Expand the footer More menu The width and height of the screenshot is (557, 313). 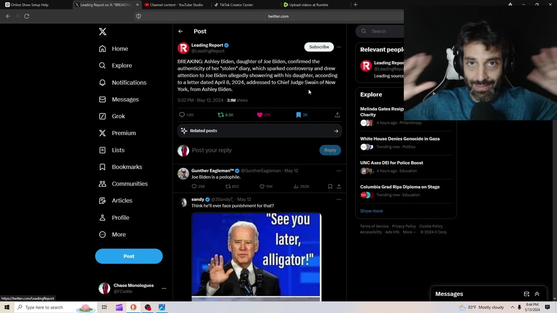(409, 232)
